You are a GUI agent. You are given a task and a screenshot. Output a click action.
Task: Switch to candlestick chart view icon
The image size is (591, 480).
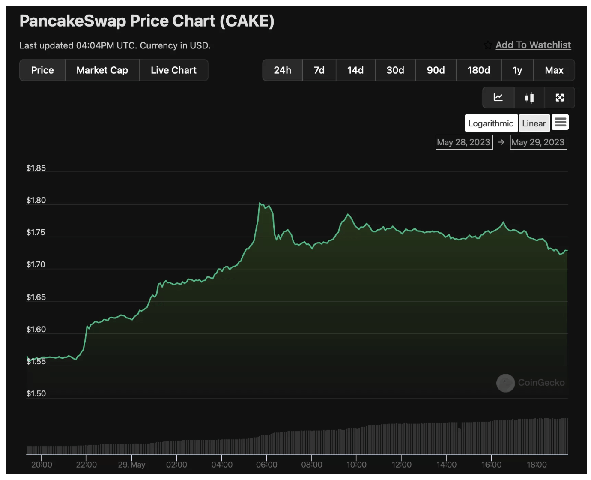tap(529, 98)
